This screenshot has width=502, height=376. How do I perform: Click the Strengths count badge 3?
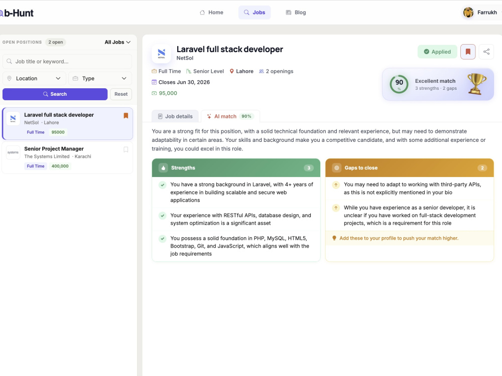309,168
